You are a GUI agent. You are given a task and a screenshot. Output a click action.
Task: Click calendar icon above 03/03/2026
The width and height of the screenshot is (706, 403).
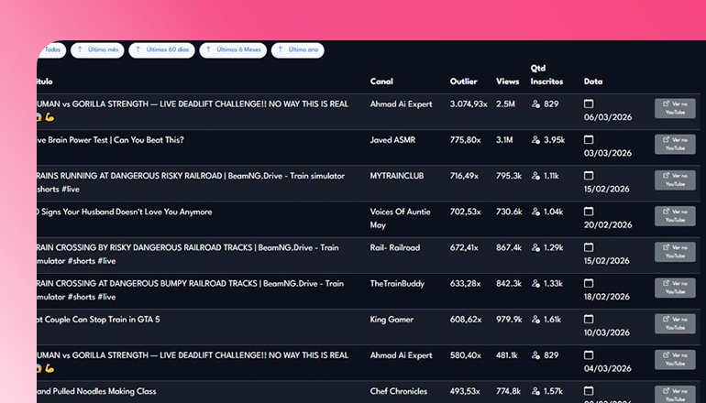click(x=589, y=140)
